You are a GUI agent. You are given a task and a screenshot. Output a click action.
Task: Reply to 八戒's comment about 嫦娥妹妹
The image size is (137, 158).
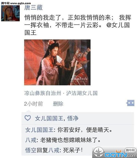point(70,140)
